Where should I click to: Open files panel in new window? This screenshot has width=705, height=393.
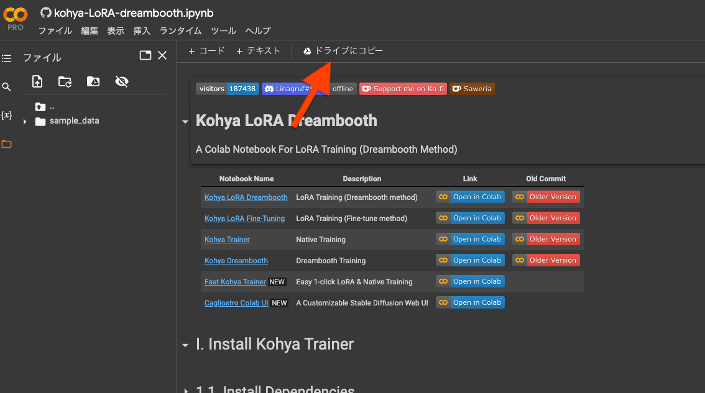145,55
